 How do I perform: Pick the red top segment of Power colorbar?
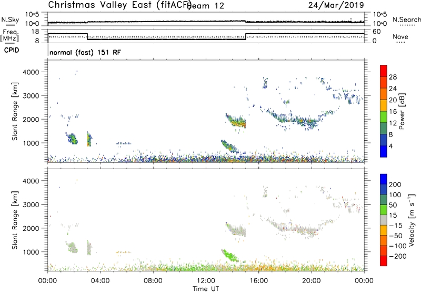pyautogui.click(x=384, y=71)
